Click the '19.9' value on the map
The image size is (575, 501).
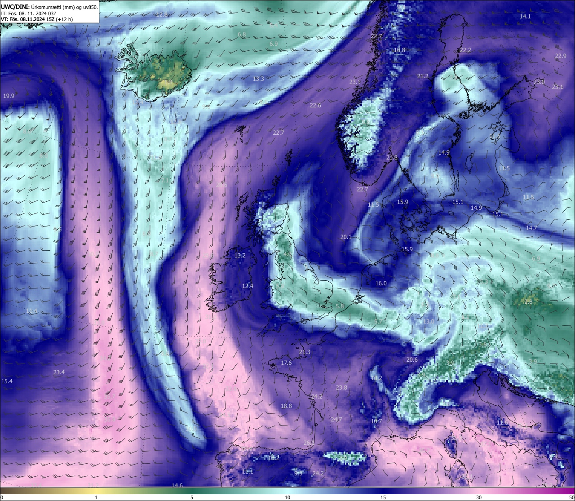9,96
